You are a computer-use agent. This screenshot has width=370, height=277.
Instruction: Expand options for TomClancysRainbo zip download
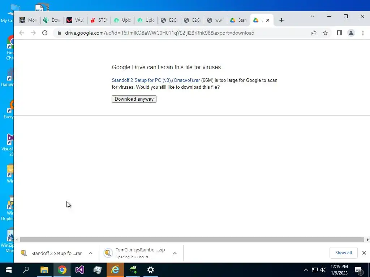175,253
